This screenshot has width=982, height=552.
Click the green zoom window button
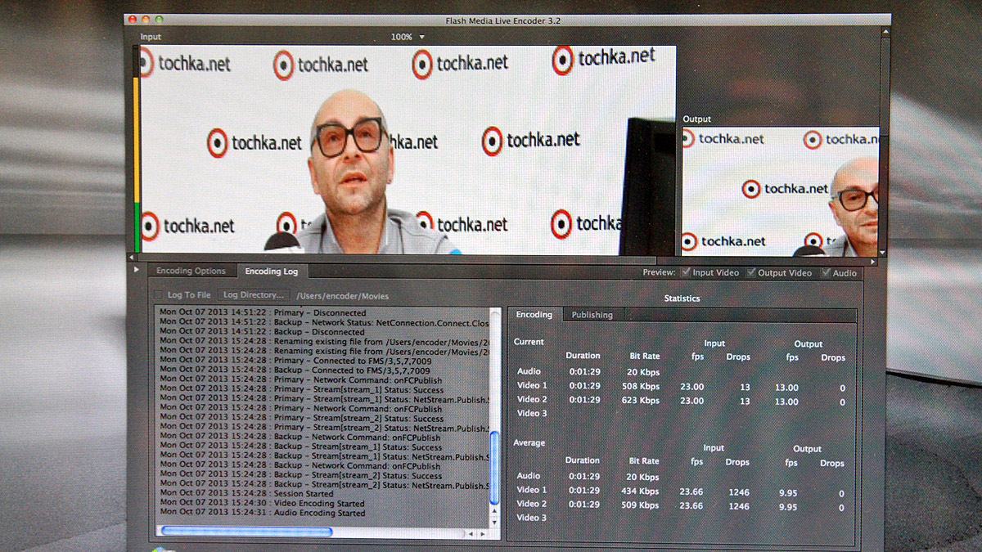coord(160,19)
